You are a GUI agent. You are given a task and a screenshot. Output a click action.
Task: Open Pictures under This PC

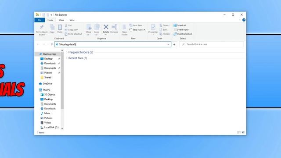click(x=48, y=118)
